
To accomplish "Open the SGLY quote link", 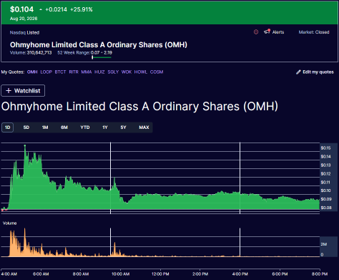I will pos(113,72).
